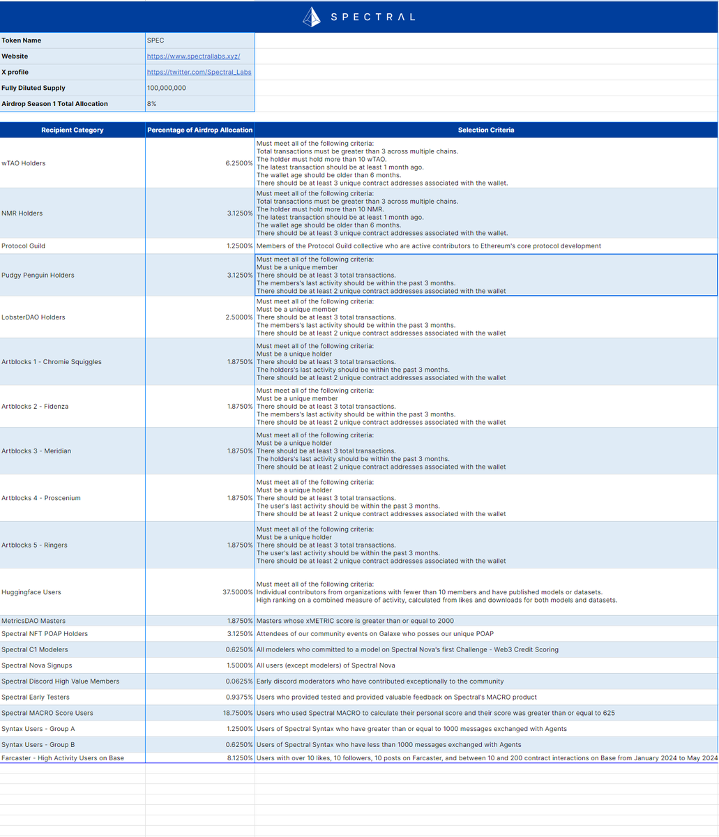Open the twitter.com/Spectral_Labs profile link
The width and height of the screenshot is (719, 837).
(199, 72)
